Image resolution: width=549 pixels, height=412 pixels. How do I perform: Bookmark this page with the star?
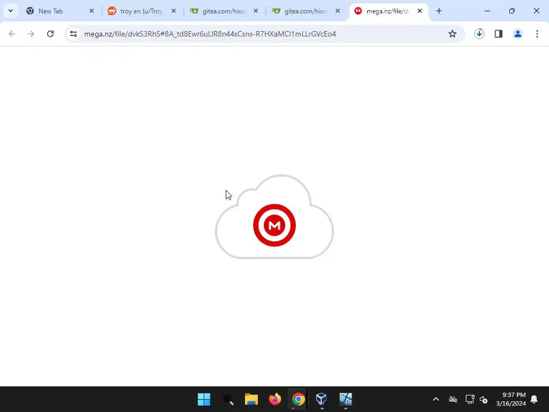tap(452, 34)
